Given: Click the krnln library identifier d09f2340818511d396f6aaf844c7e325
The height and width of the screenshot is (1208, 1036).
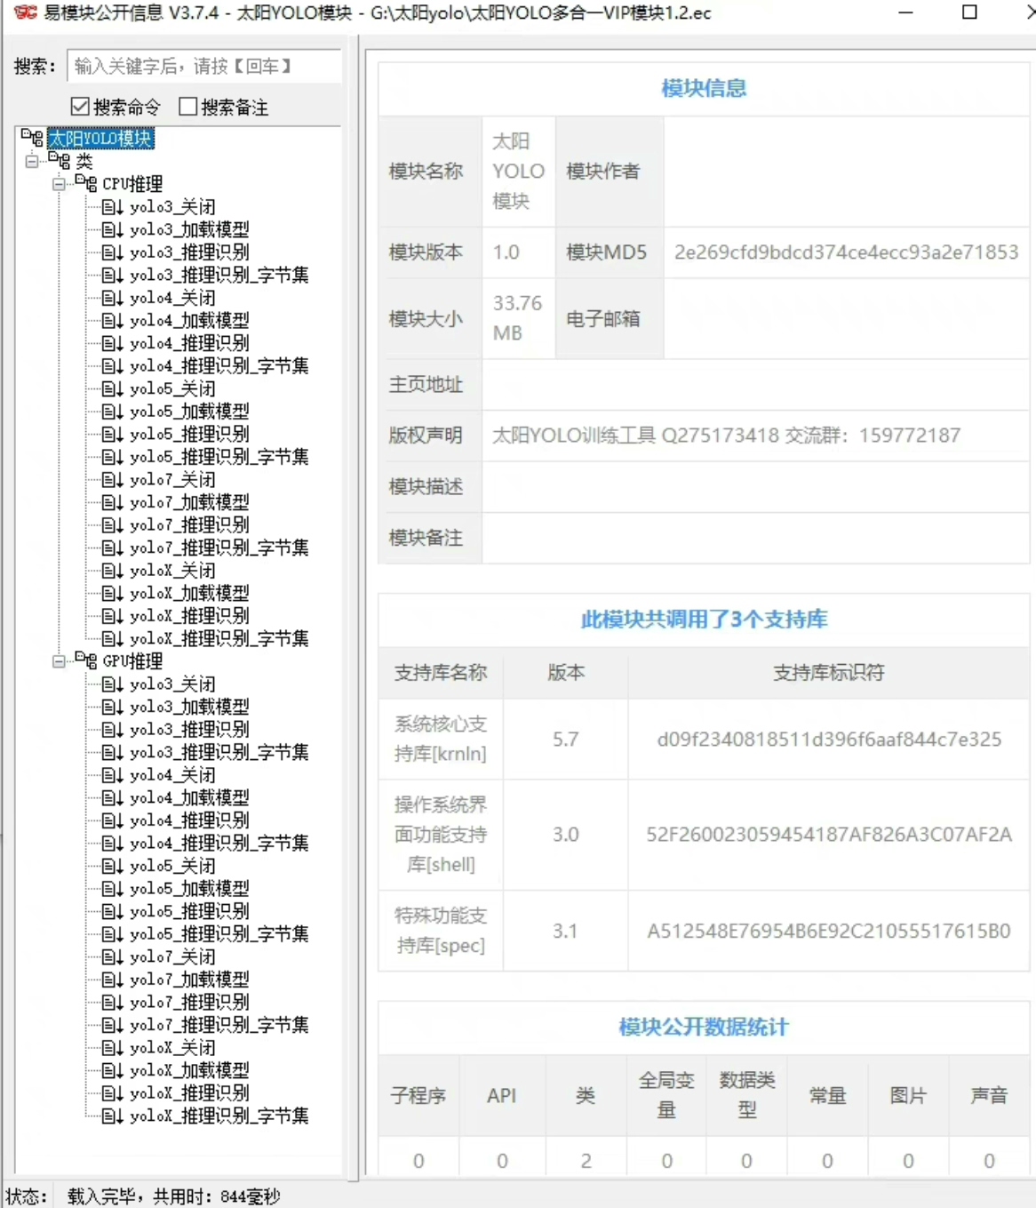Looking at the screenshot, I should (829, 740).
